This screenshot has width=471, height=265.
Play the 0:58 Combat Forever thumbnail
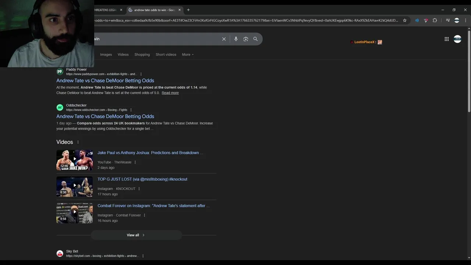pyautogui.click(x=75, y=213)
